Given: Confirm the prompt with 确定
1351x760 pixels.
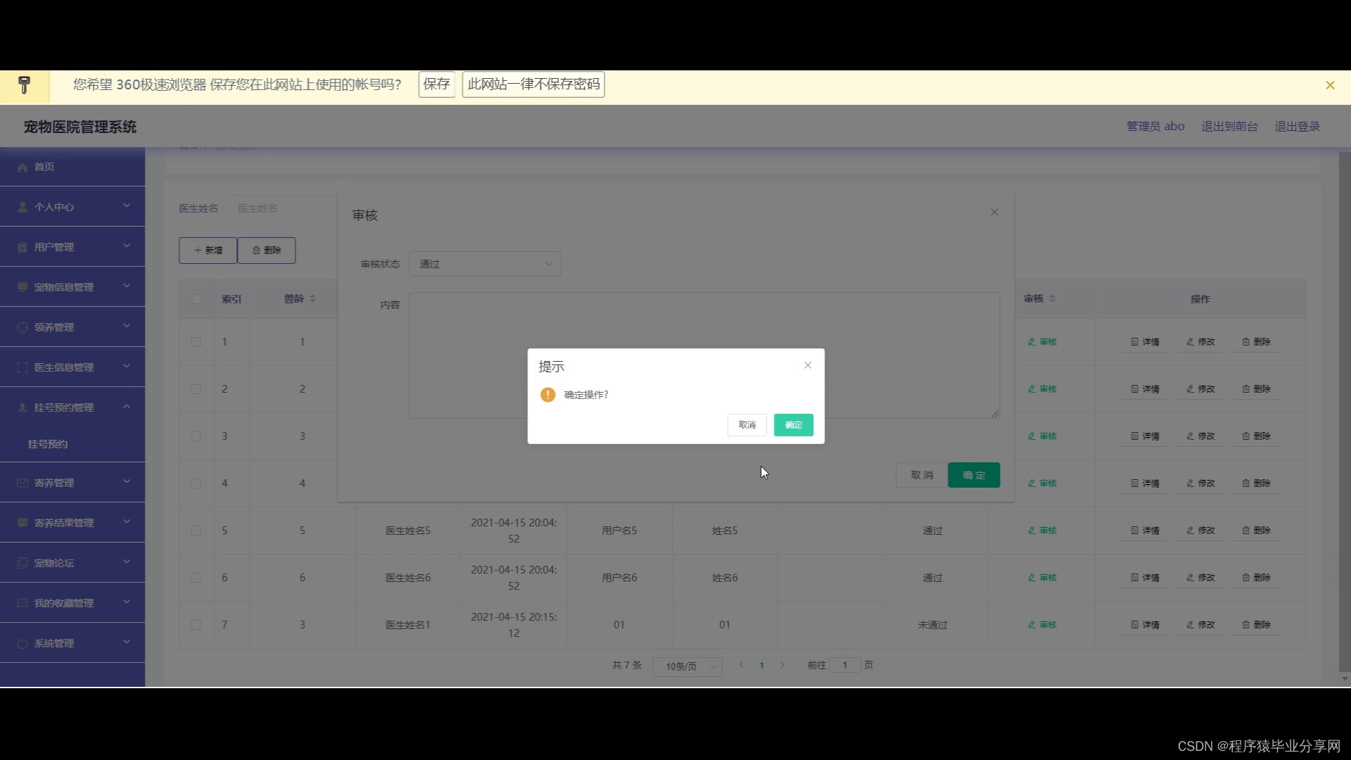Looking at the screenshot, I should click(793, 425).
